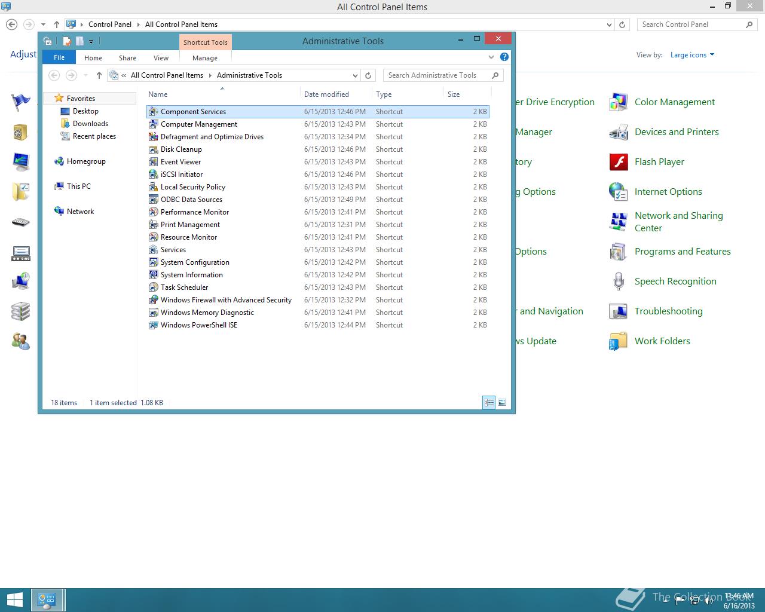Open the Color Management icon in Control Panel
The image size is (765, 612).
[618, 102]
